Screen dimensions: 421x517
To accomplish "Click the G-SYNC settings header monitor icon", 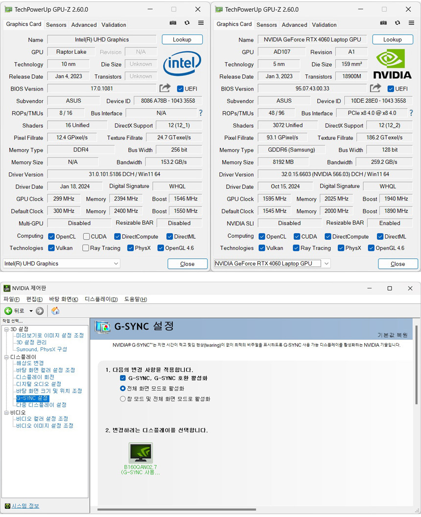I will [102, 327].
